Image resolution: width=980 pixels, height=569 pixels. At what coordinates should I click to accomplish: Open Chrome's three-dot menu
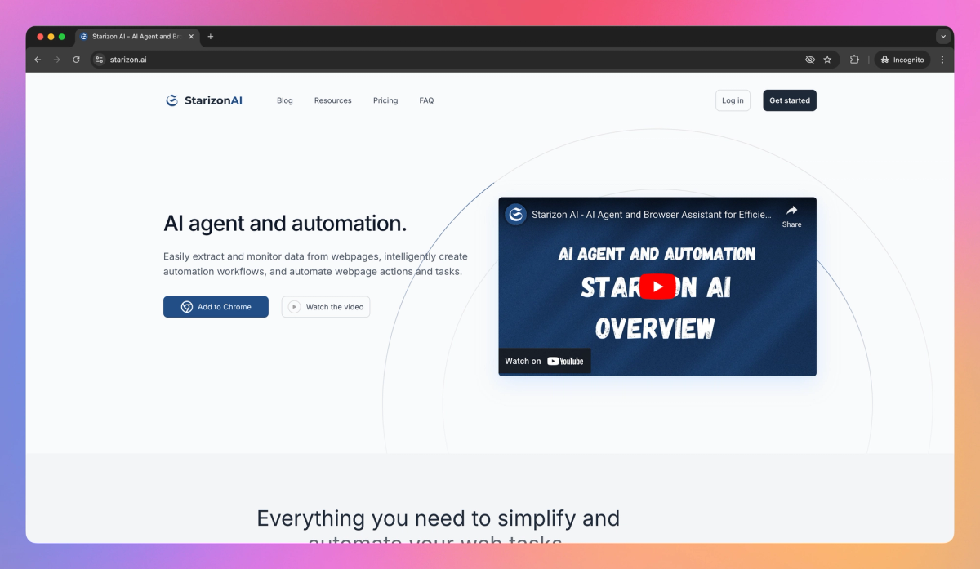[x=942, y=59]
